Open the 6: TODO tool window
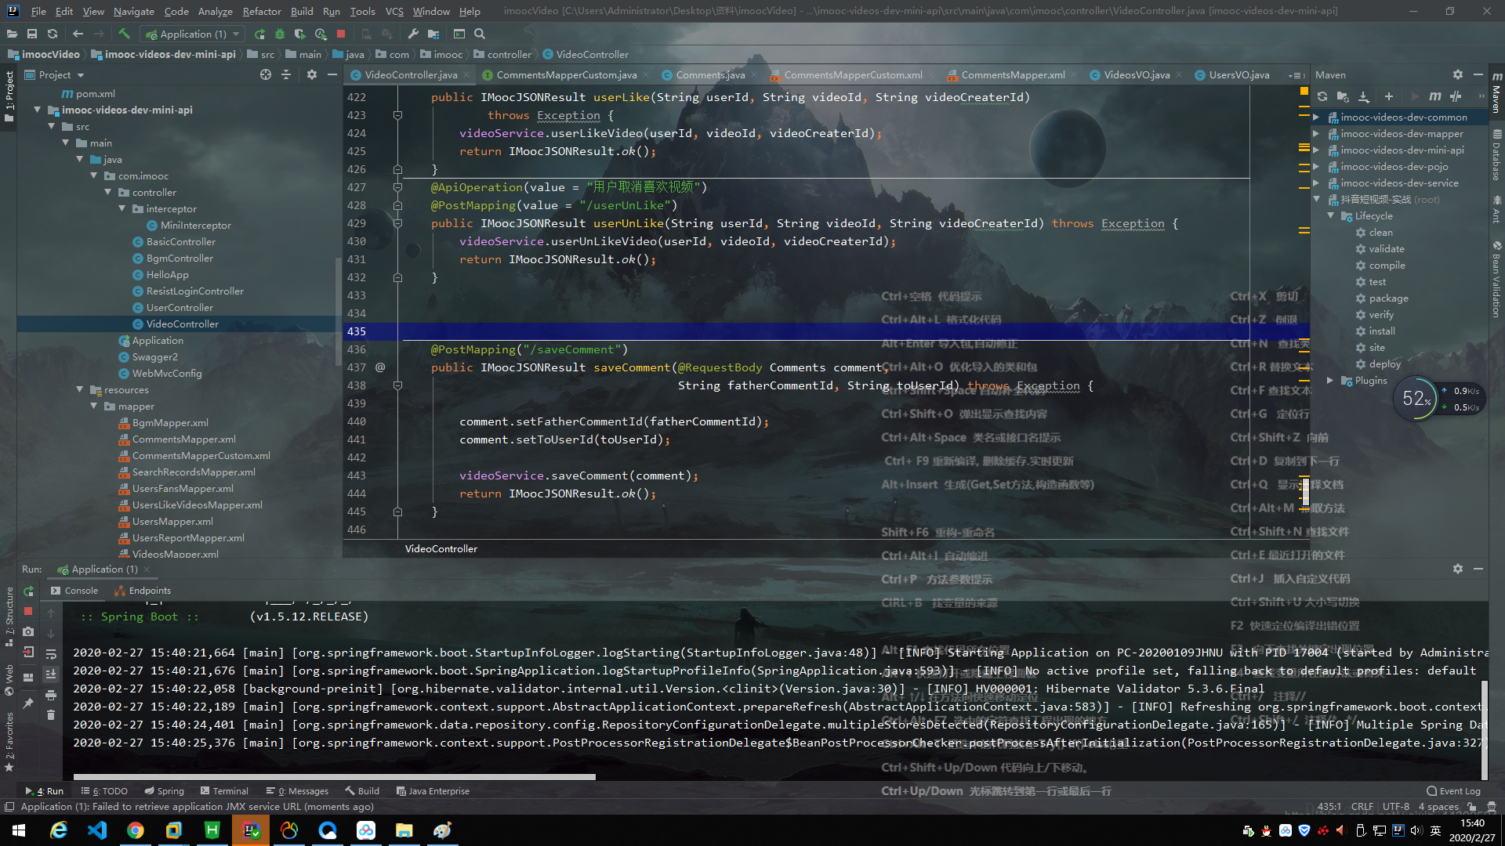 (x=104, y=791)
